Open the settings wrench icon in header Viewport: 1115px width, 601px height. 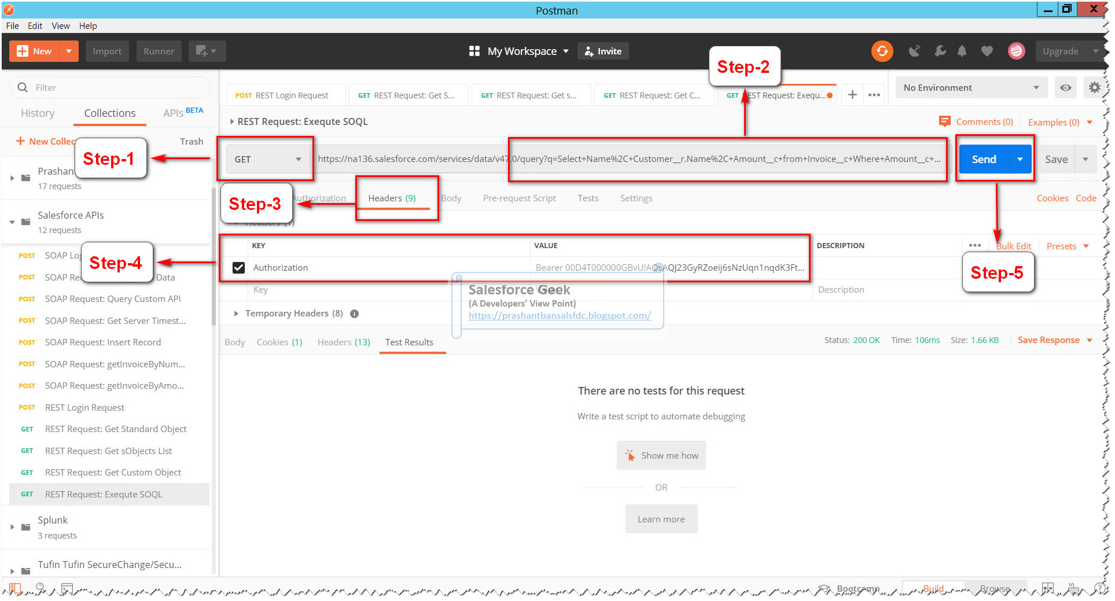click(x=940, y=51)
